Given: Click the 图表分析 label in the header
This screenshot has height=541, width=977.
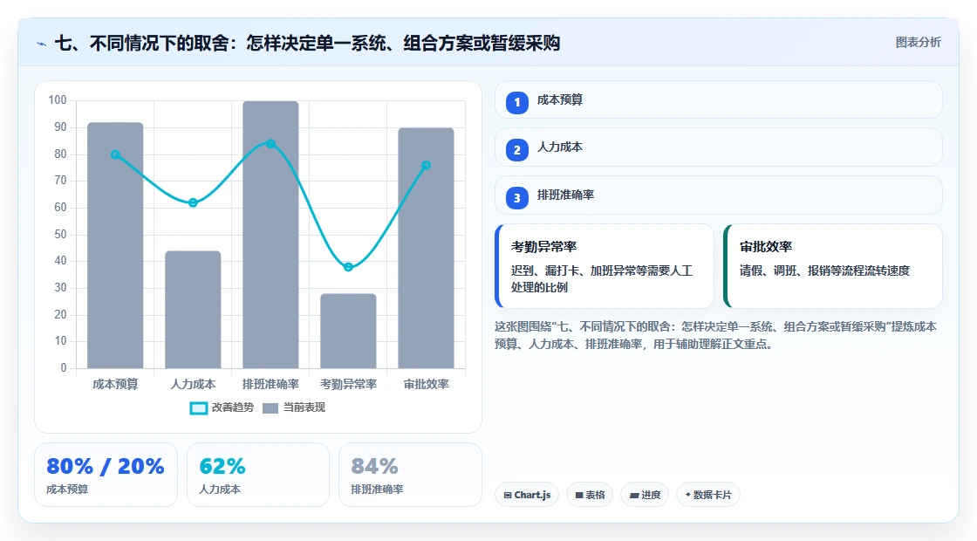Looking at the screenshot, I should (x=918, y=43).
